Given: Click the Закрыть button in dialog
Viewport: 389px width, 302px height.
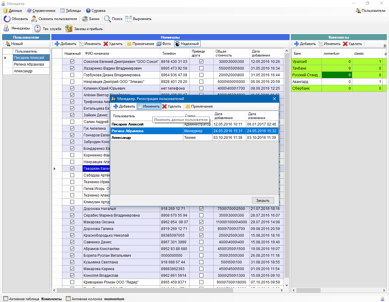Looking at the screenshot, I should click(x=263, y=201).
